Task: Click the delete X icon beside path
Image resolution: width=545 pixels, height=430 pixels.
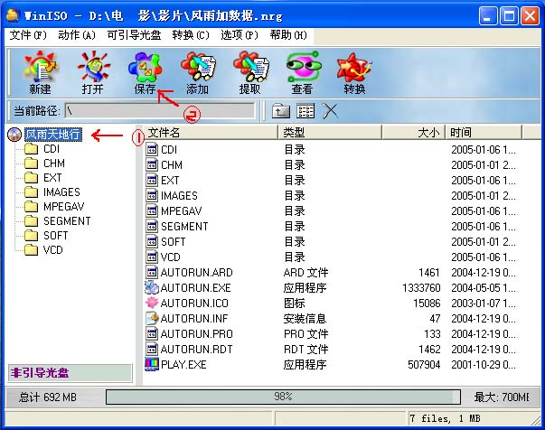Action: coord(330,111)
